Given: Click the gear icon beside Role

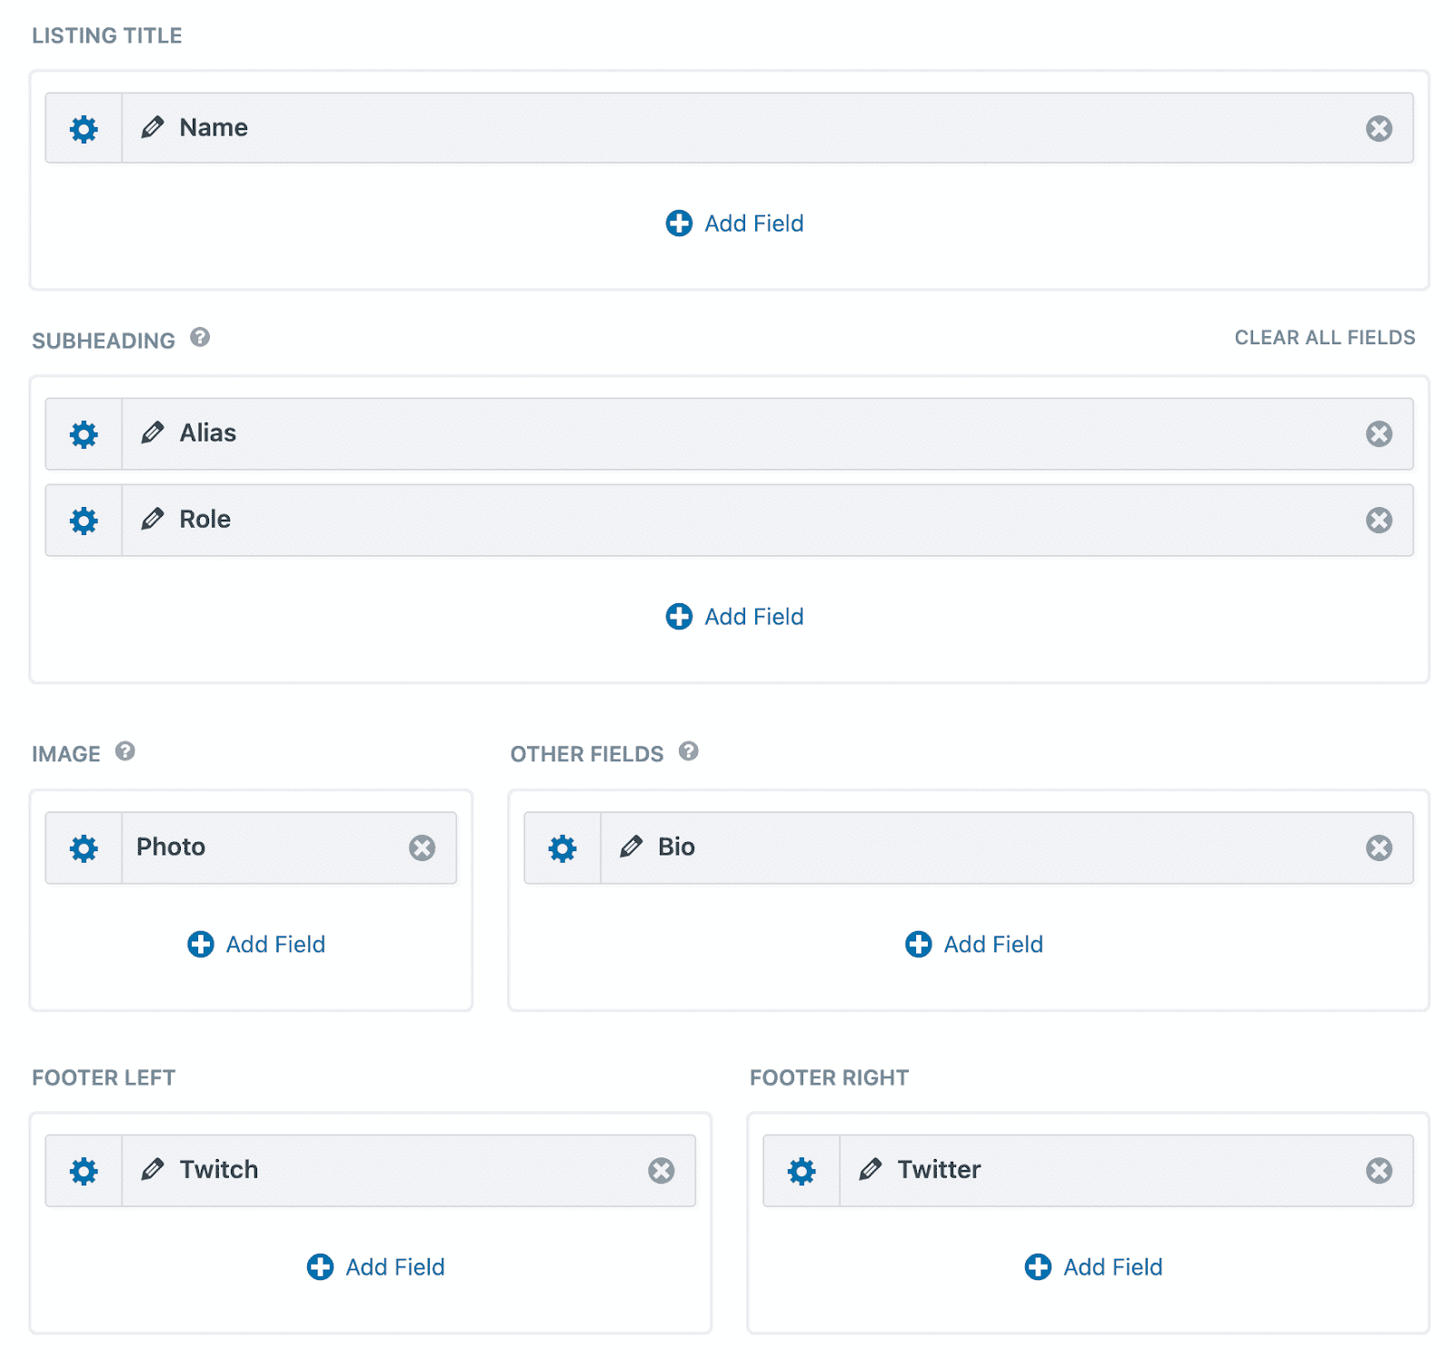Looking at the screenshot, I should coord(84,521).
